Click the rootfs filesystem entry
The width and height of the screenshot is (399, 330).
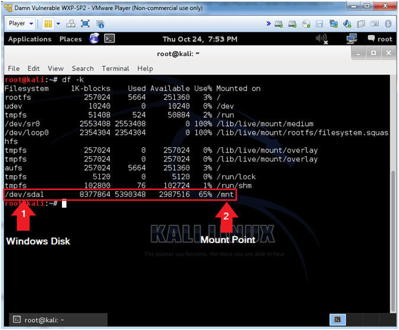click(x=18, y=97)
